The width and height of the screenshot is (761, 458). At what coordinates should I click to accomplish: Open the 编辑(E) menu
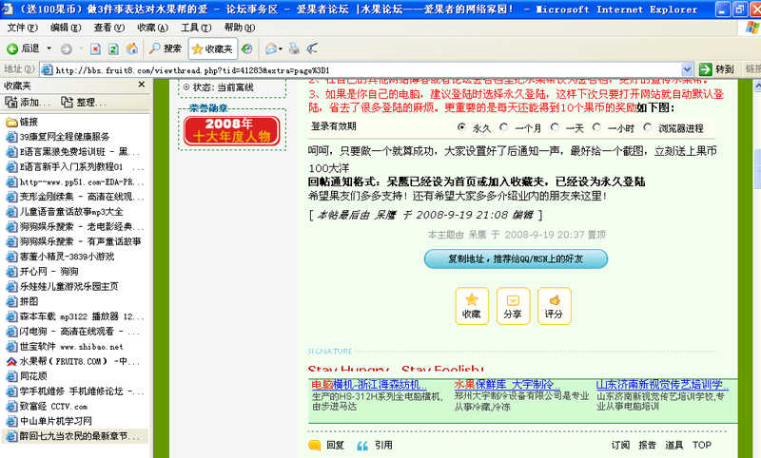[66, 28]
